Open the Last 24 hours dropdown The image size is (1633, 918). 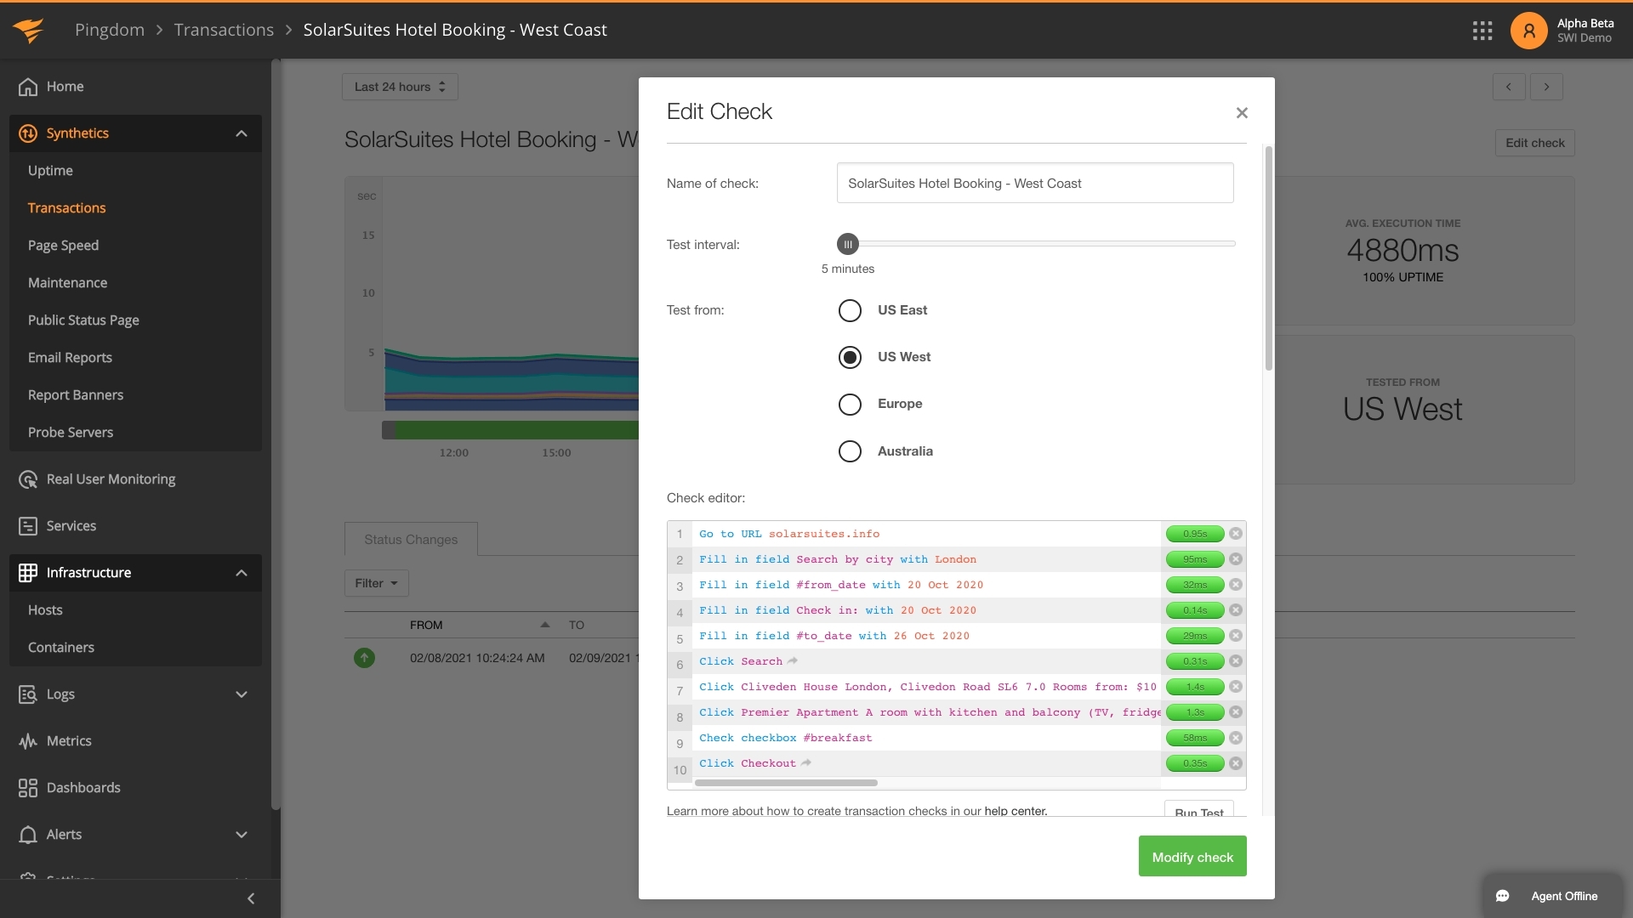[x=400, y=87]
